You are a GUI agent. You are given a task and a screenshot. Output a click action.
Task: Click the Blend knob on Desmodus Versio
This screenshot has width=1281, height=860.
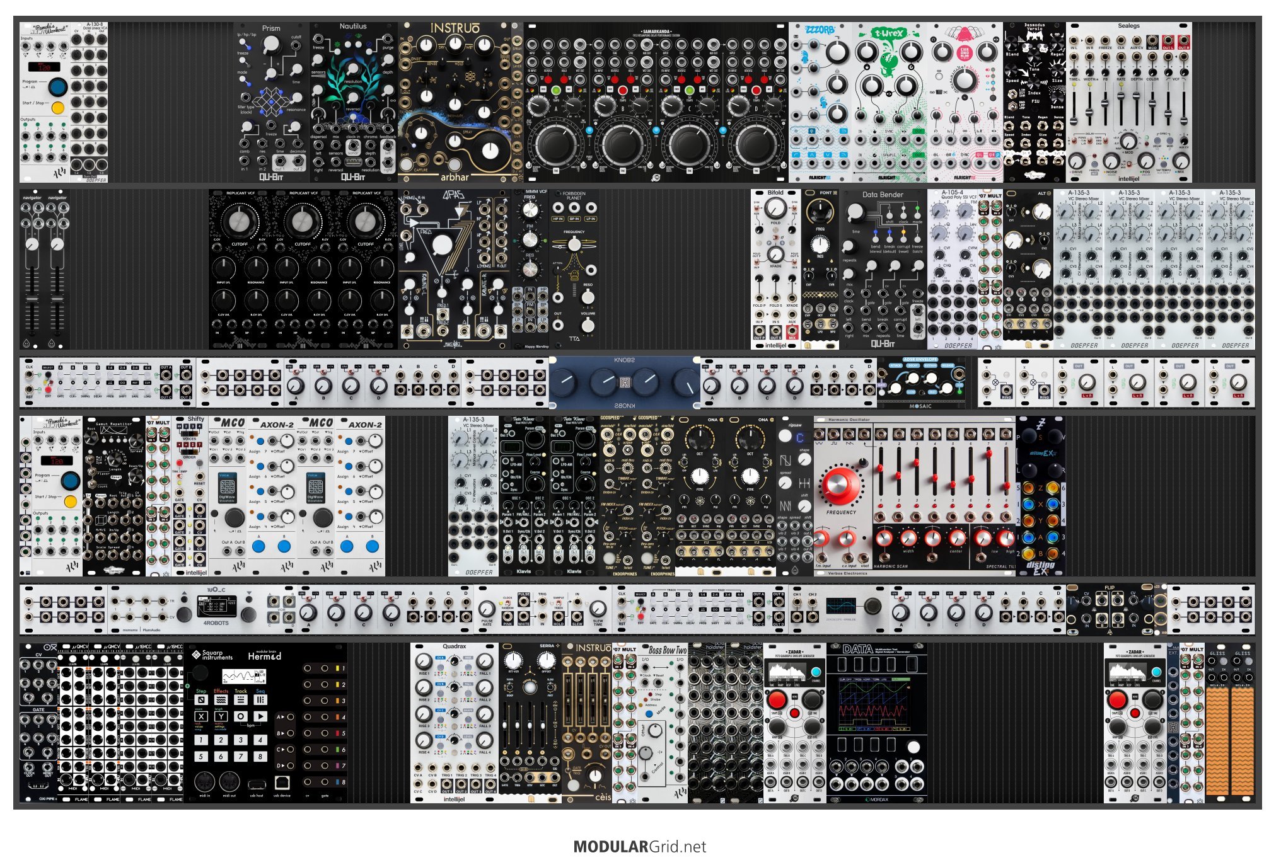[x=1012, y=43]
